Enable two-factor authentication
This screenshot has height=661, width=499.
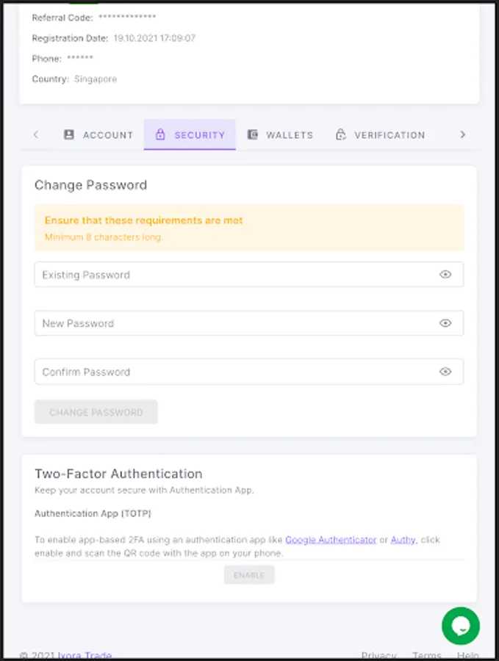(249, 575)
